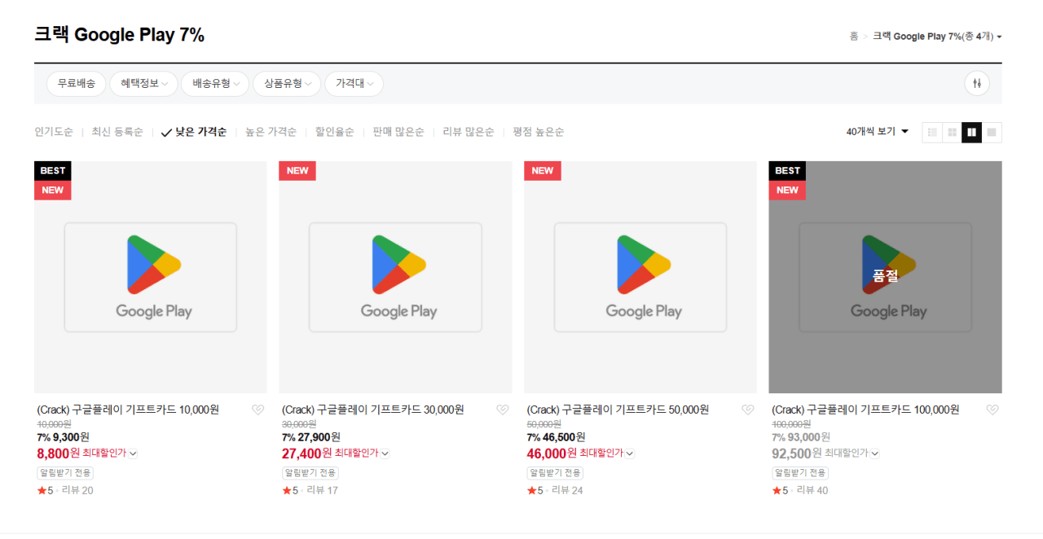Viewport: 1043px width, 539px height.
Task: Sort by 판매 많은순
Action: (398, 132)
